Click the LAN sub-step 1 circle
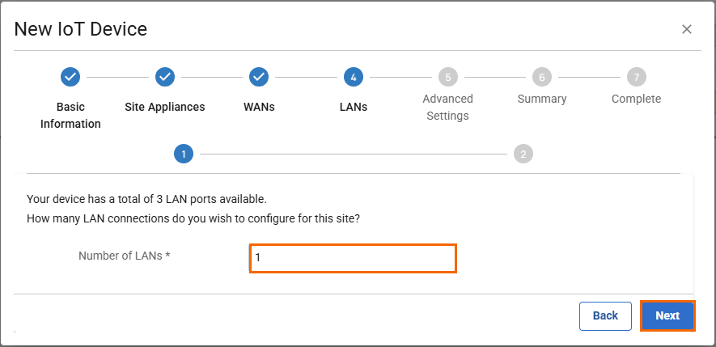The image size is (716, 347). coord(184,154)
